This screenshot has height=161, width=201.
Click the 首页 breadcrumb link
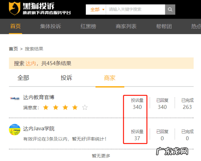[x=13, y=49]
